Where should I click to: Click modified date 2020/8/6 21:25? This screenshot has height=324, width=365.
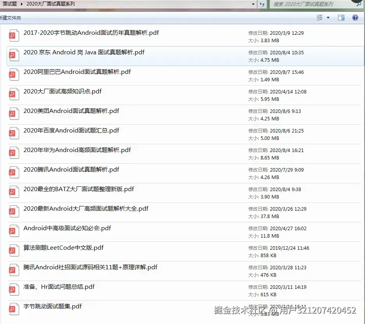(x=287, y=131)
